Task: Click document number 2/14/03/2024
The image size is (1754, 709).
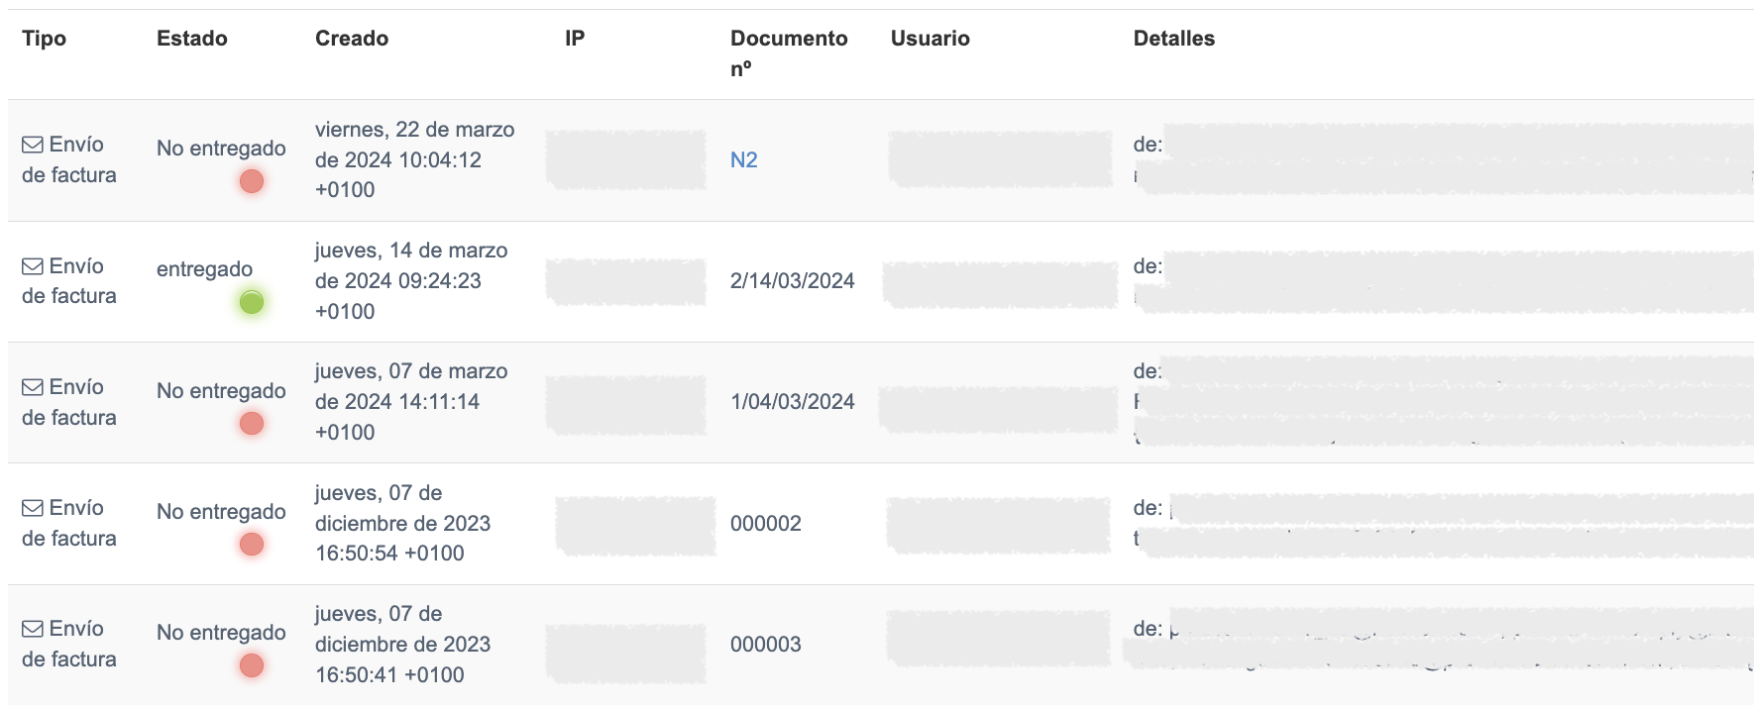Action: click(792, 281)
